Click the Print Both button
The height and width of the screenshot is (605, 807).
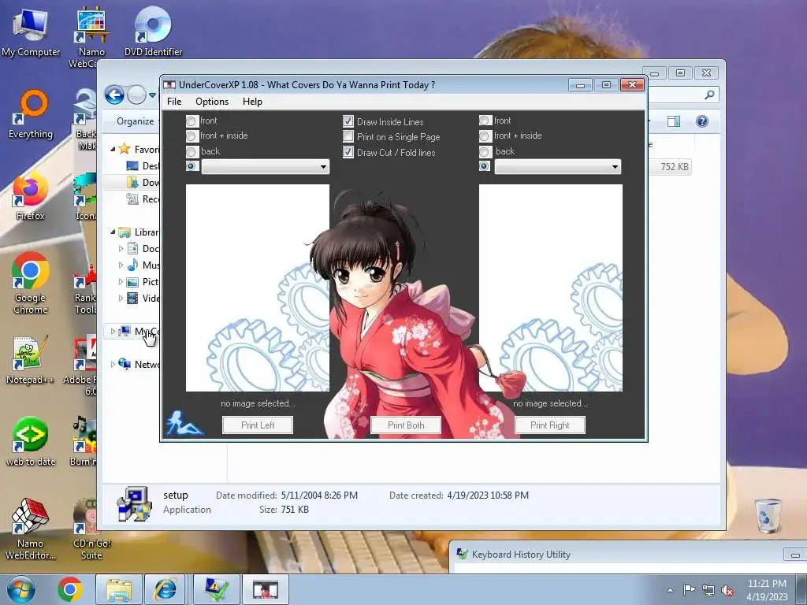[x=406, y=425]
